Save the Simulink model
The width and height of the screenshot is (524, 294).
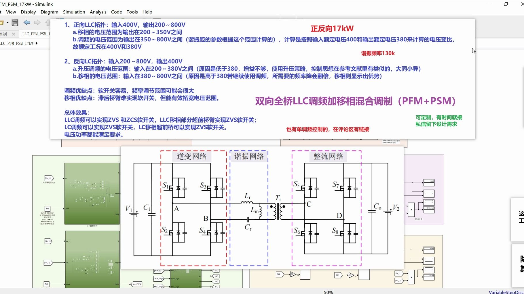(x=15, y=22)
